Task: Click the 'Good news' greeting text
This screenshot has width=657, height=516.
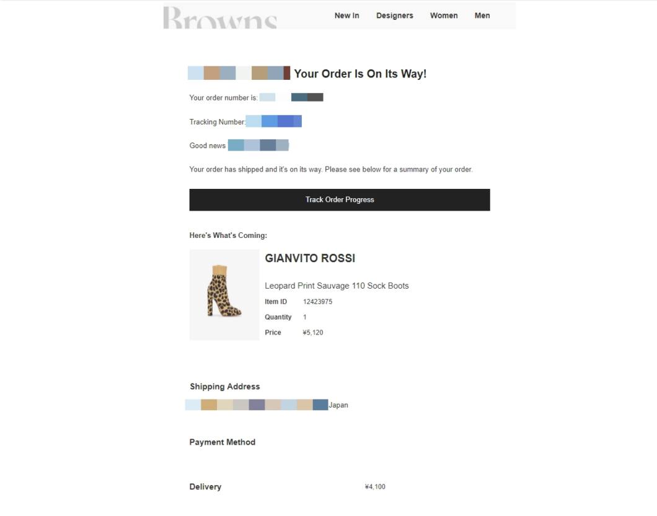Action: 208,146
